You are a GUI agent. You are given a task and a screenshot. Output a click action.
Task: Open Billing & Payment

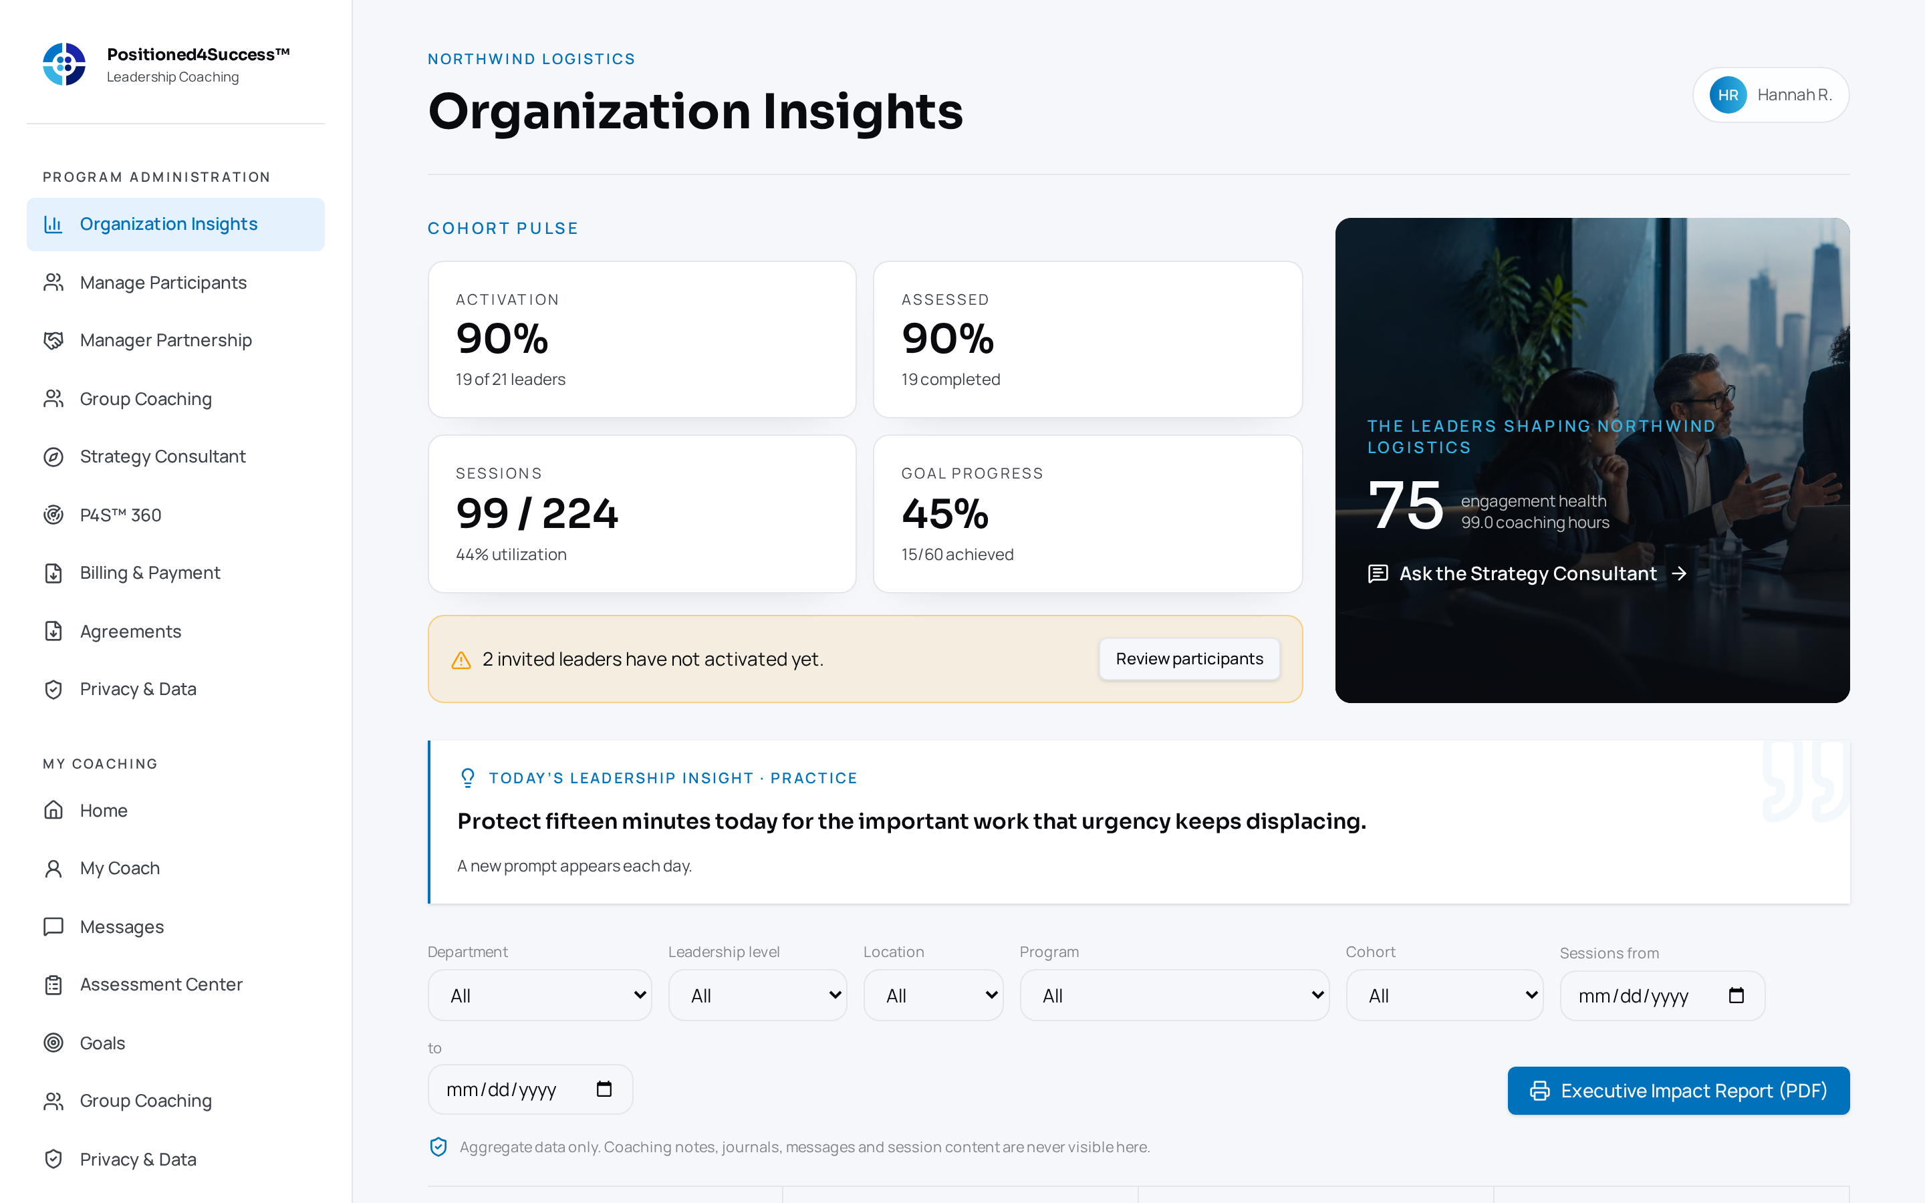[175, 573]
